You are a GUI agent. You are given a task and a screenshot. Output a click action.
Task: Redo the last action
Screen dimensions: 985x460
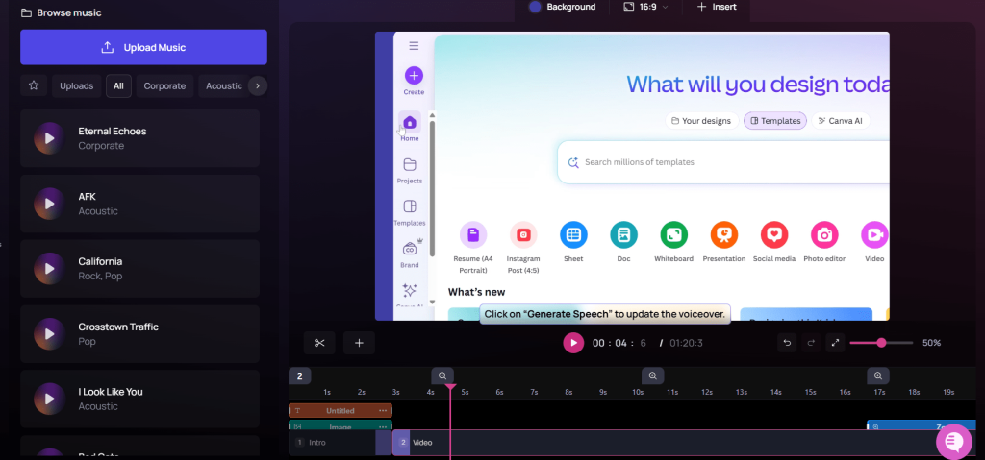point(811,343)
